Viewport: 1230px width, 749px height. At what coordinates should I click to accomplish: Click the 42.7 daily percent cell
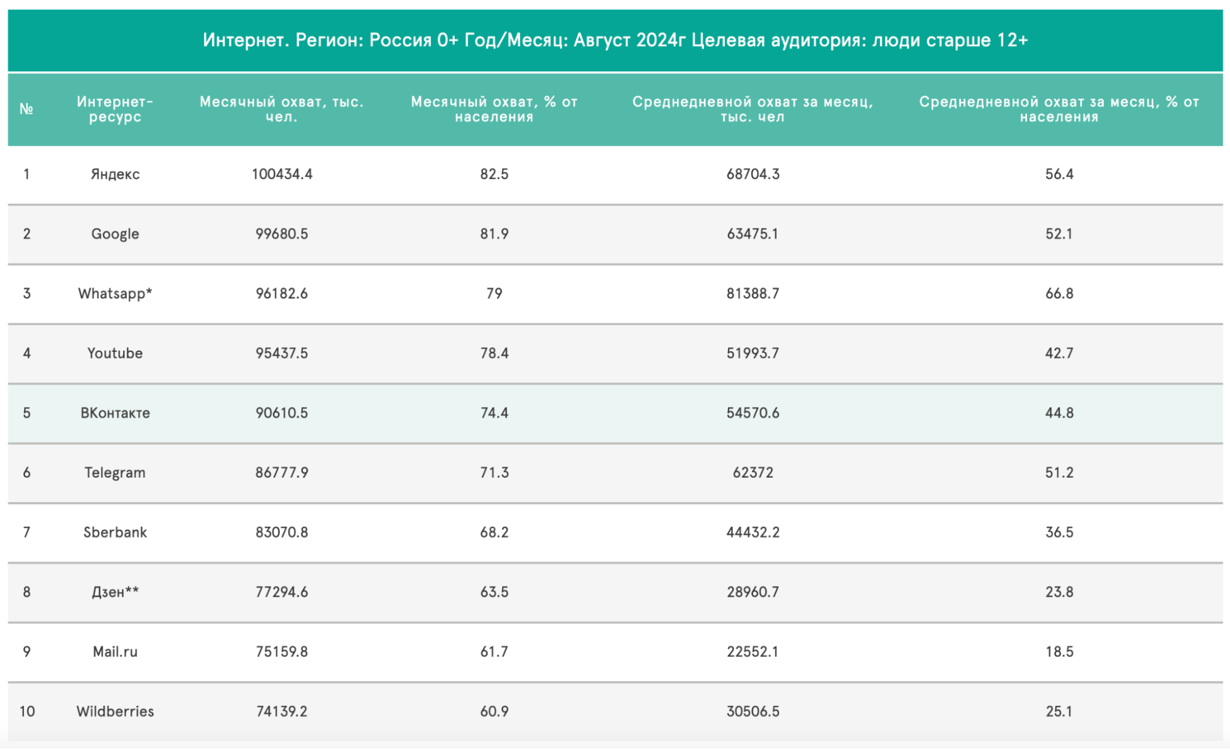[1059, 353]
